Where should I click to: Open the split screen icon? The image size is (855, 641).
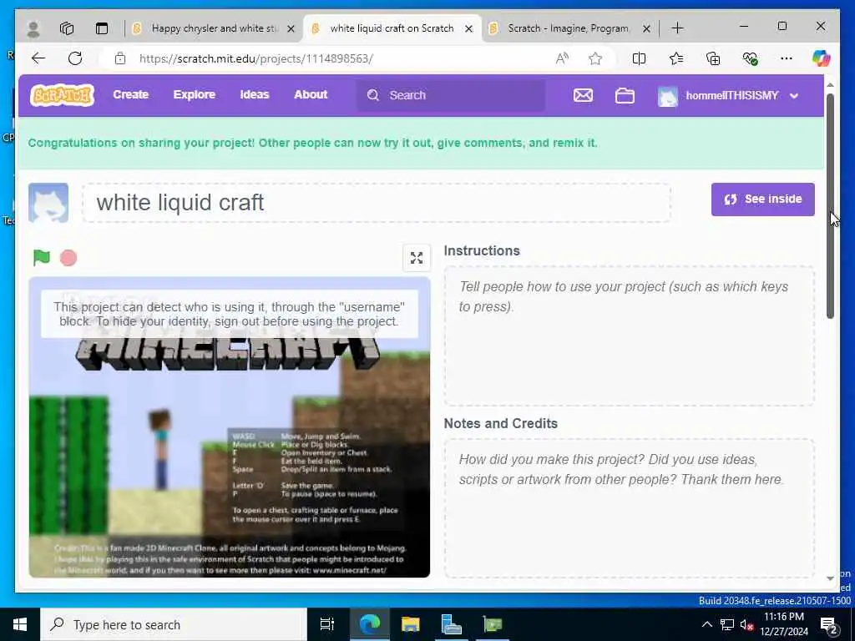[x=639, y=58]
